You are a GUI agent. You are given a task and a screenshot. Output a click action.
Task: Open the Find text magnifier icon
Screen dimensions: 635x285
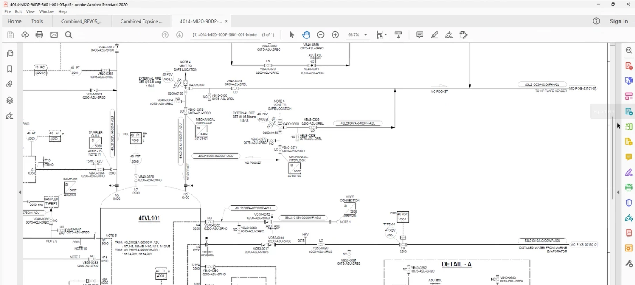coord(69,35)
